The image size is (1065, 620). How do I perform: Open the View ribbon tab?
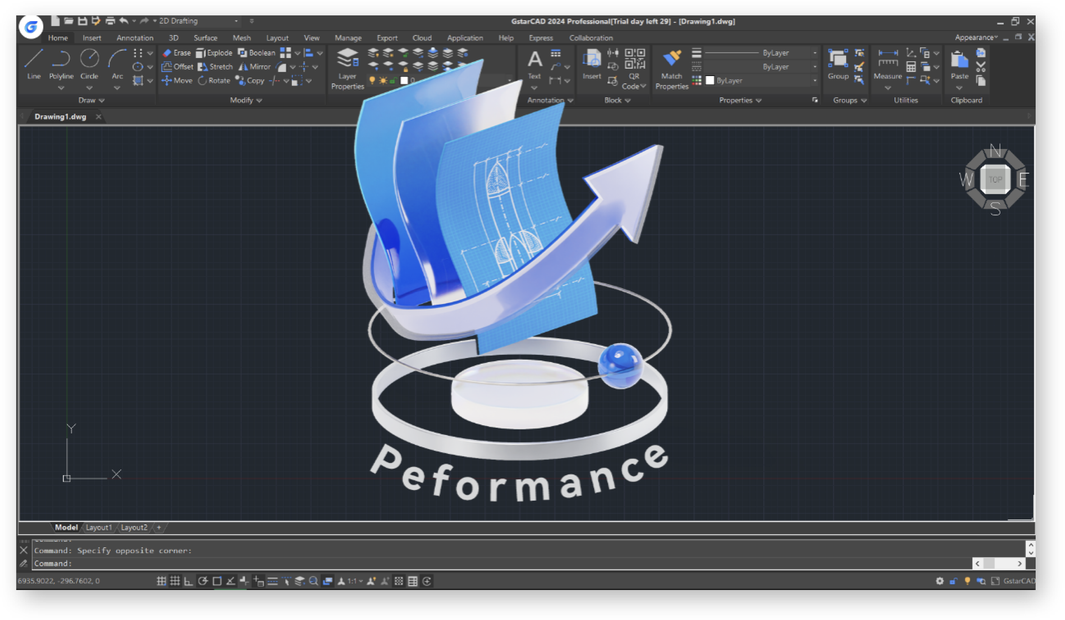311,38
